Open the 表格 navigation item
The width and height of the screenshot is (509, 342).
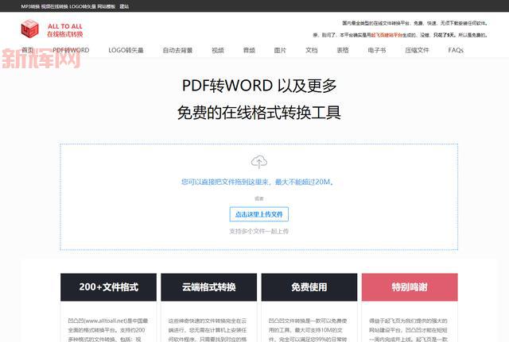(343, 50)
